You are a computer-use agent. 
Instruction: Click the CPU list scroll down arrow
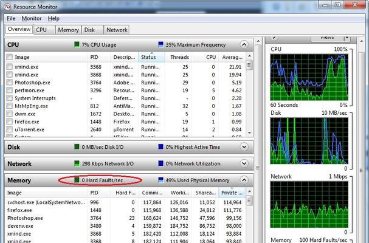(249, 133)
